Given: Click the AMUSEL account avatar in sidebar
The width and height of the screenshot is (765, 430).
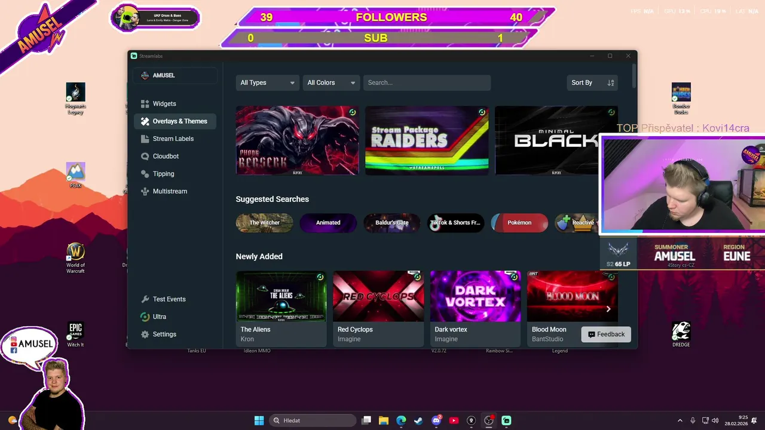Looking at the screenshot, I should click(x=145, y=76).
